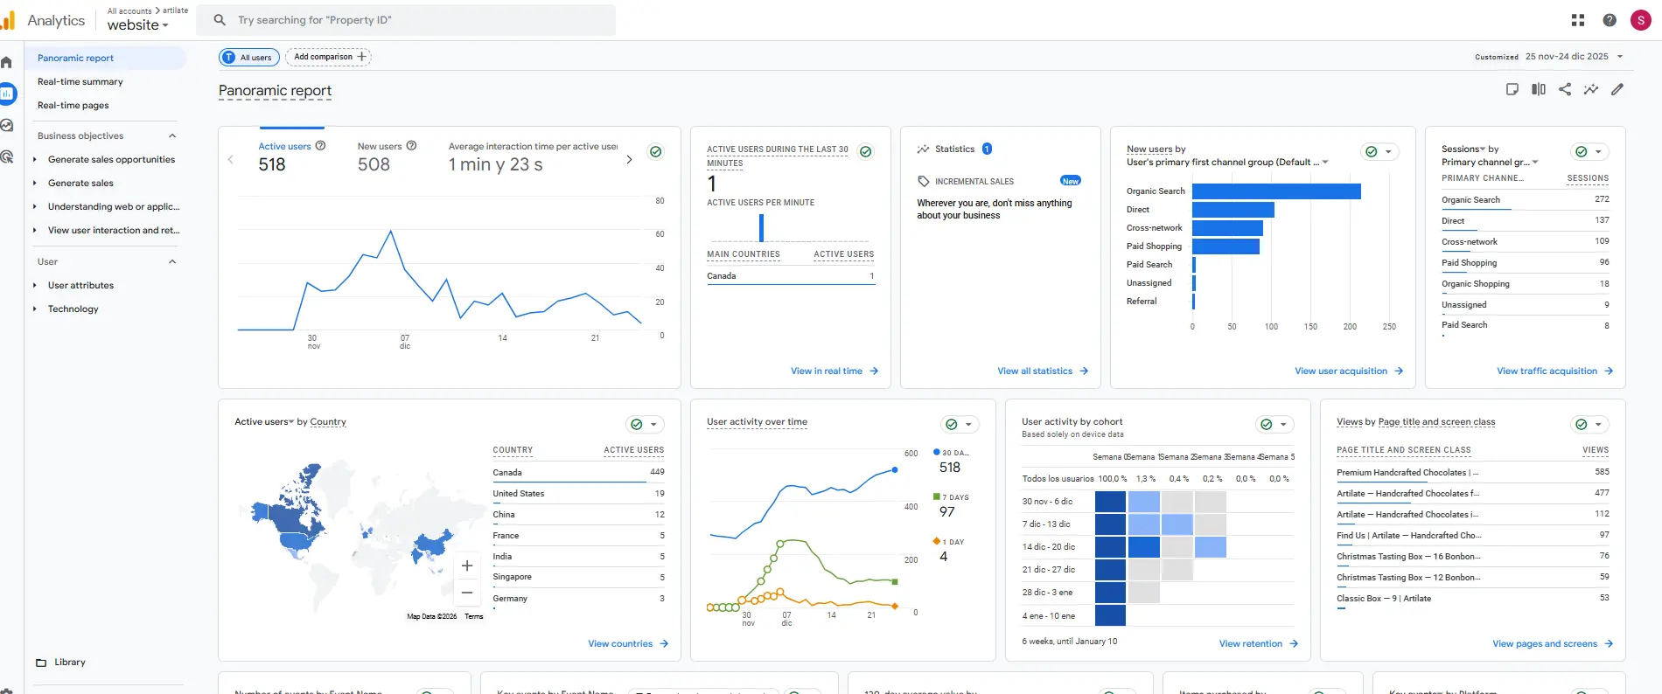The image size is (1662, 694).
Task: Toggle the All users segment chip
Action: 248,57
